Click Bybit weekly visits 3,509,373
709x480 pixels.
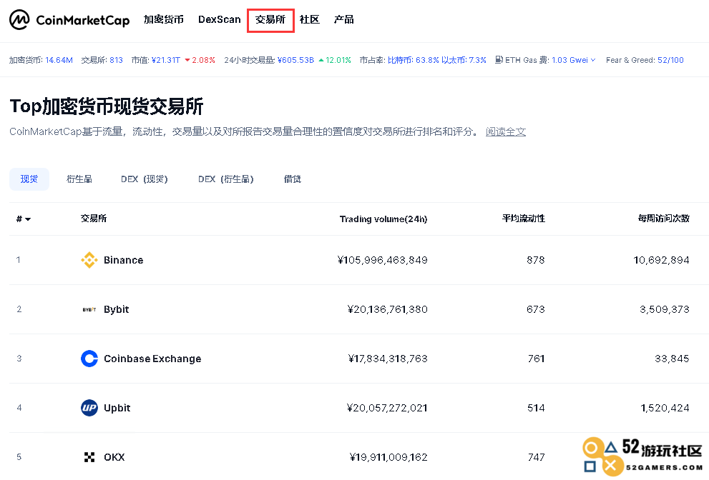click(x=665, y=309)
